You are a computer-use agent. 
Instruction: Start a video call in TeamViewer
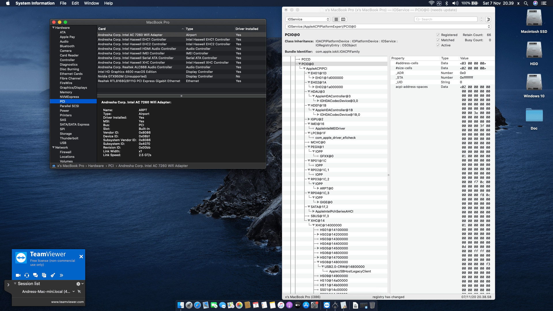18,275
